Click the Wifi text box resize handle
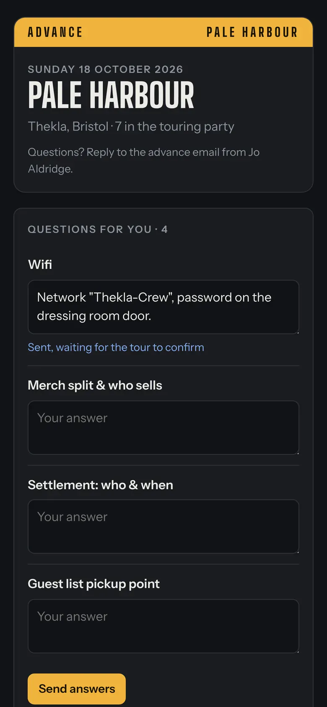This screenshot has width=327, height=707. (297, 332)
